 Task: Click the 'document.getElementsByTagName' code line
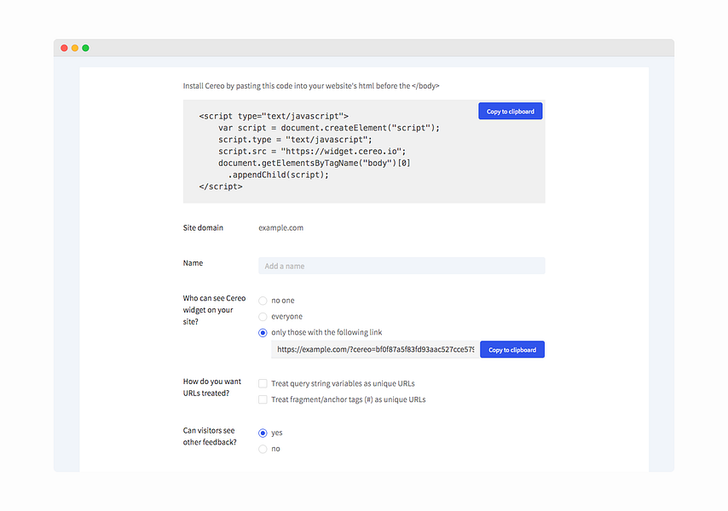pos(315,164)
